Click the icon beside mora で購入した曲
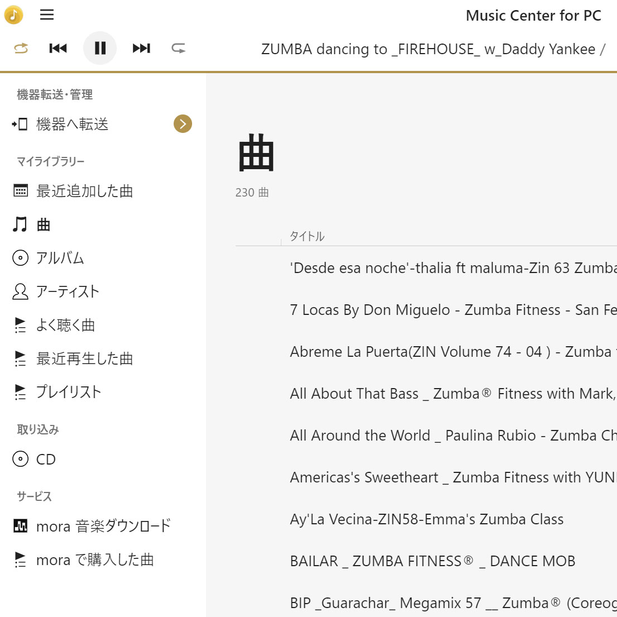Screen dimensions: 617x617 [20, 559]
